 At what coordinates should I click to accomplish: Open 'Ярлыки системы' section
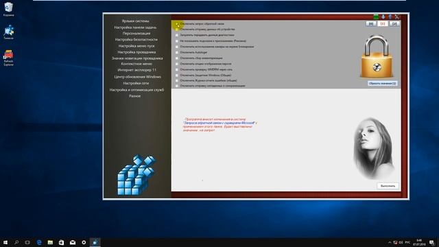pyautogui.click(x=136, y=21)
